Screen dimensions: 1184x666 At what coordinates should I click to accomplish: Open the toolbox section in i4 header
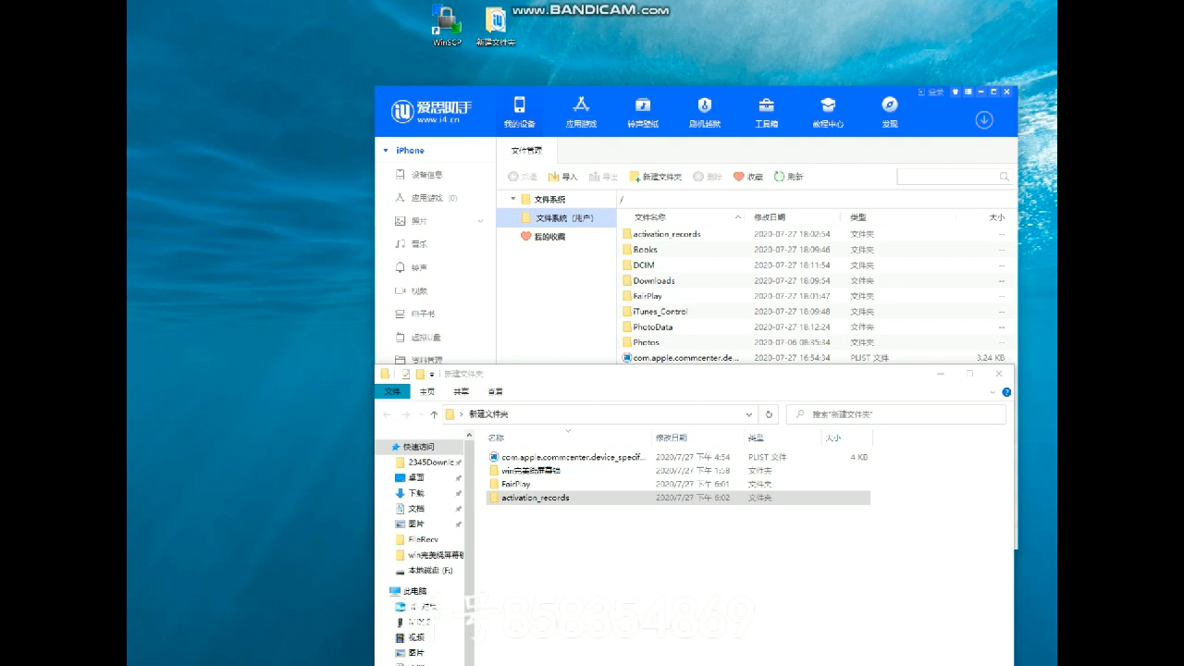click(x=766, y=112)
